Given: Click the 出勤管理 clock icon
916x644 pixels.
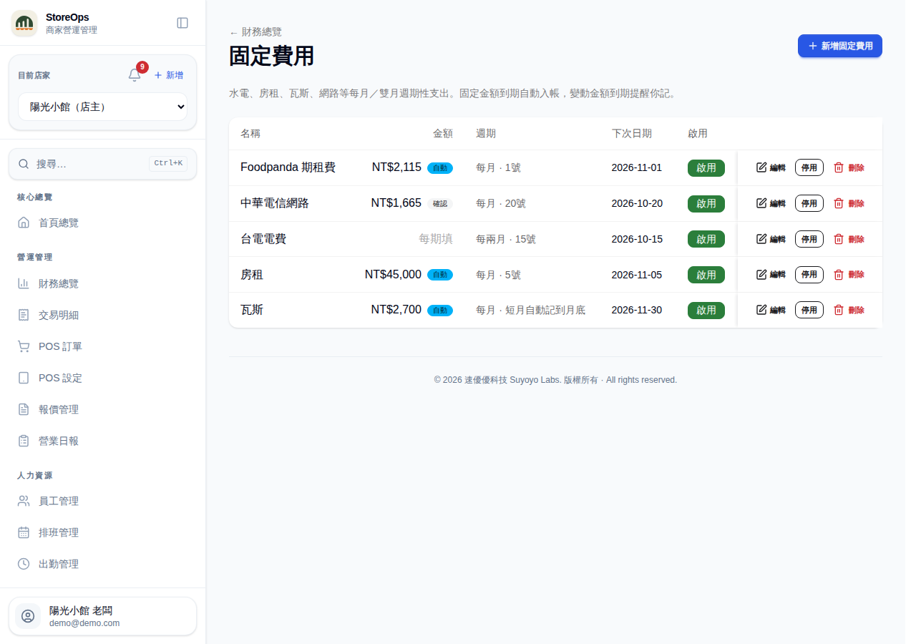Looking at the screenshot, I should click(24, 564).
